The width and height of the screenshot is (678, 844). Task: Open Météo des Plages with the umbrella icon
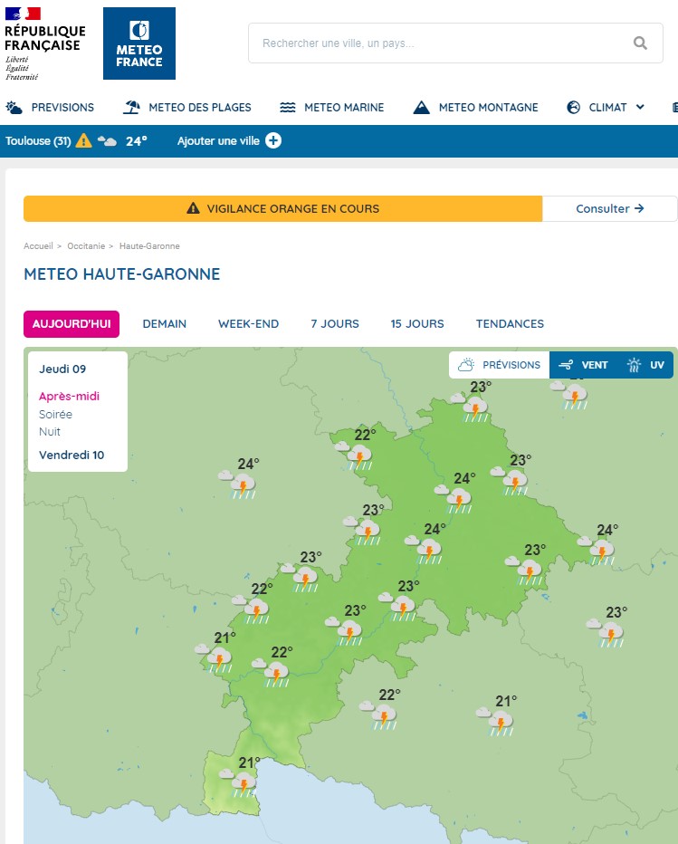187,107
